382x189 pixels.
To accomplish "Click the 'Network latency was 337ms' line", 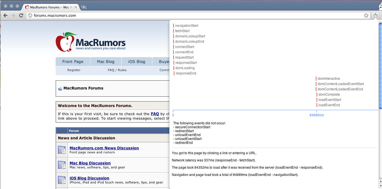I will click(214, 160).
